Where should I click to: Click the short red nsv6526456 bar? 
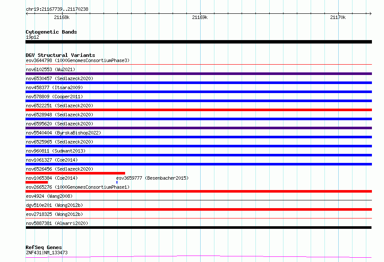(75, 173)
